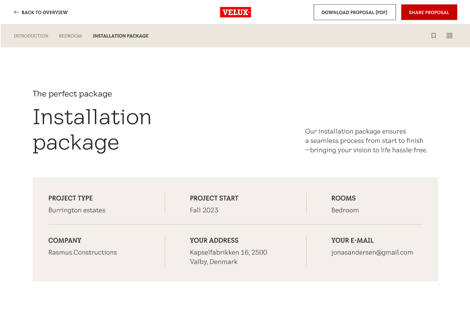Image resolution: width=470 pixels, height=330 pixels.
Task: Click the 'Fall 2023' project start value
Action: (x=204, y=210)
